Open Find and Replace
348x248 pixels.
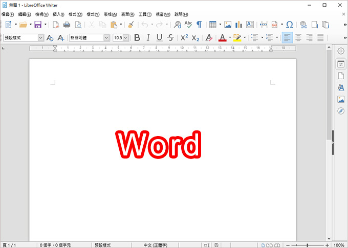[178, 25]
